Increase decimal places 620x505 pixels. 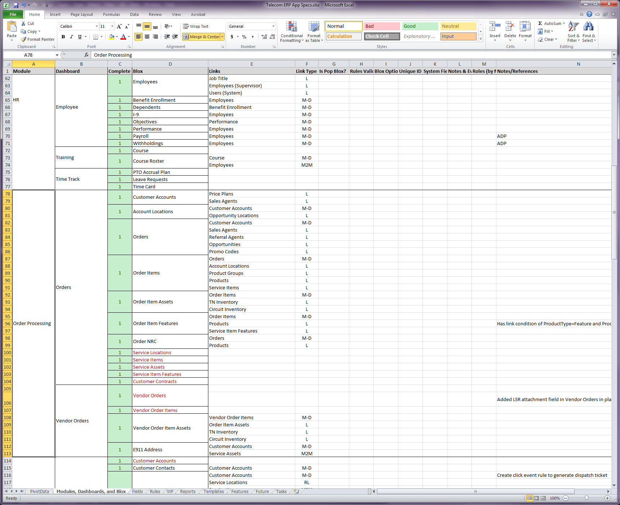click(x=264, y=37)
